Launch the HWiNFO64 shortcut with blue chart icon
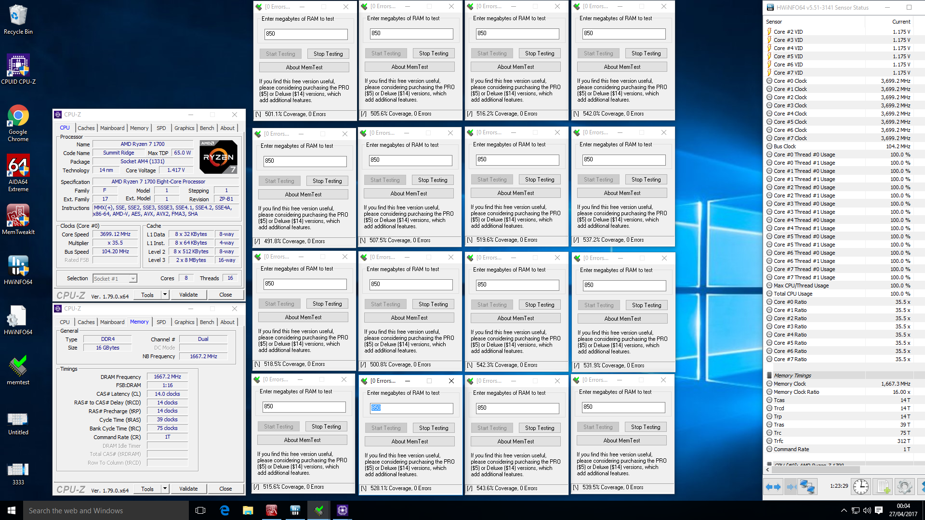 pos(18,270)
